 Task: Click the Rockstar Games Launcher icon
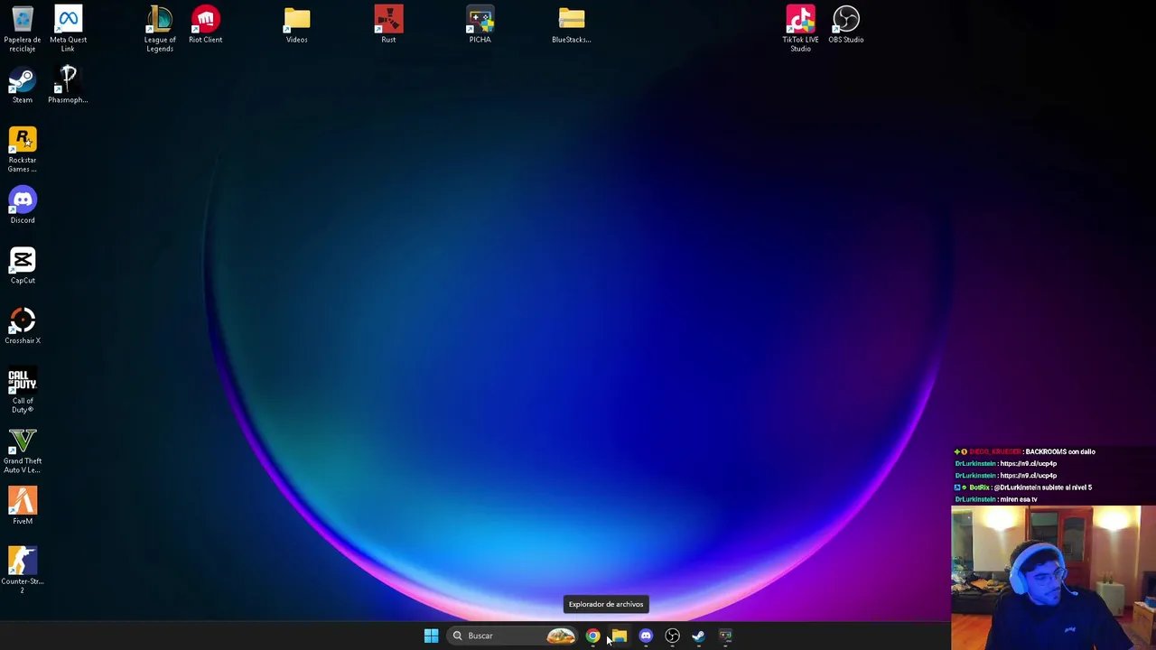[23, 149]
